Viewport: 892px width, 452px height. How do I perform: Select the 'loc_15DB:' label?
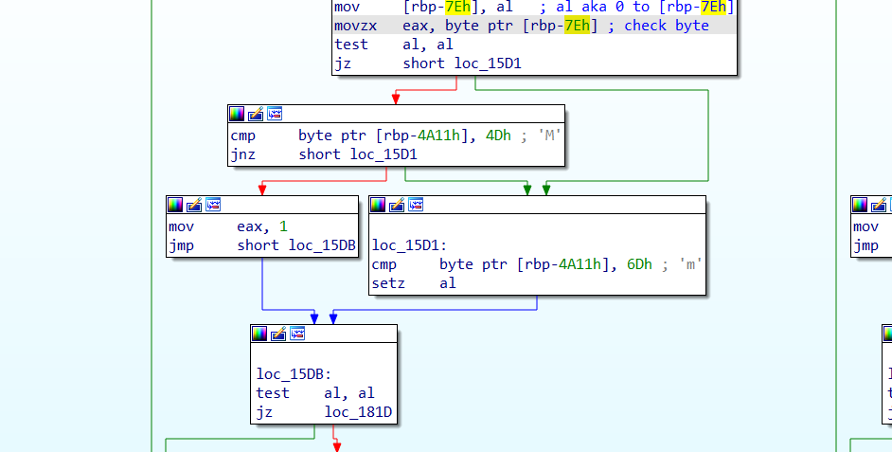(x=294, y=374)
